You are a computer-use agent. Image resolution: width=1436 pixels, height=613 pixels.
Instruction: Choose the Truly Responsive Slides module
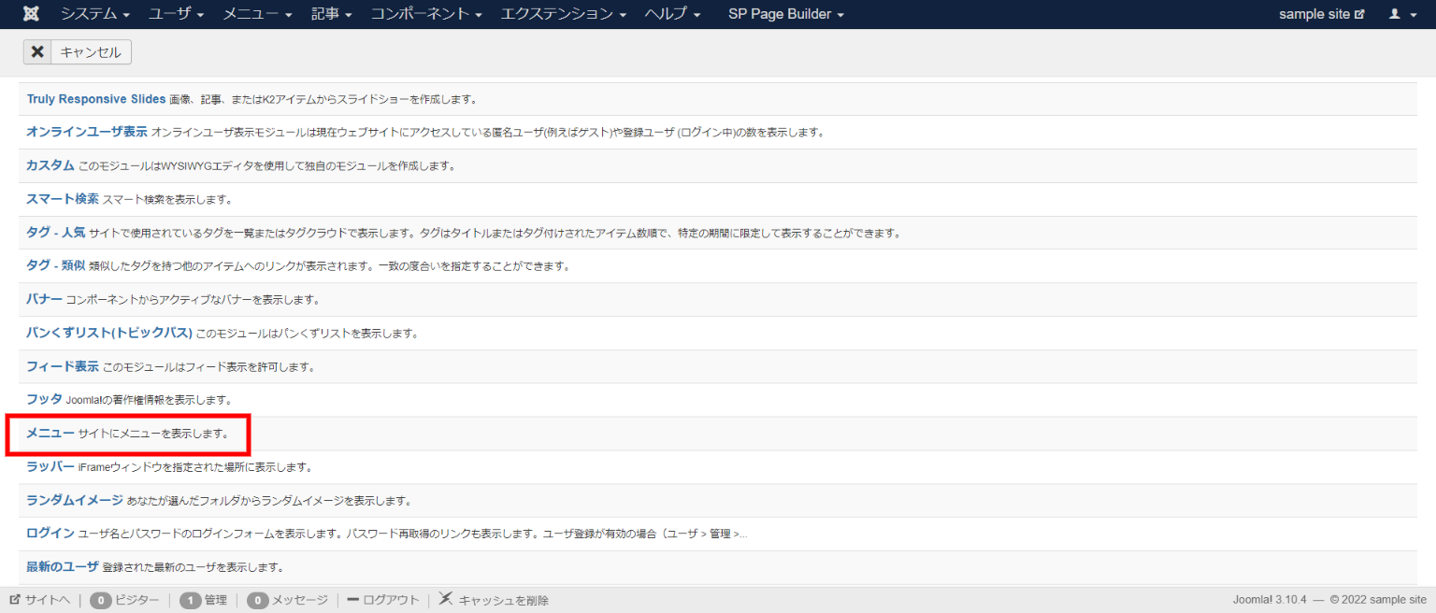click(x=96, y=99)
